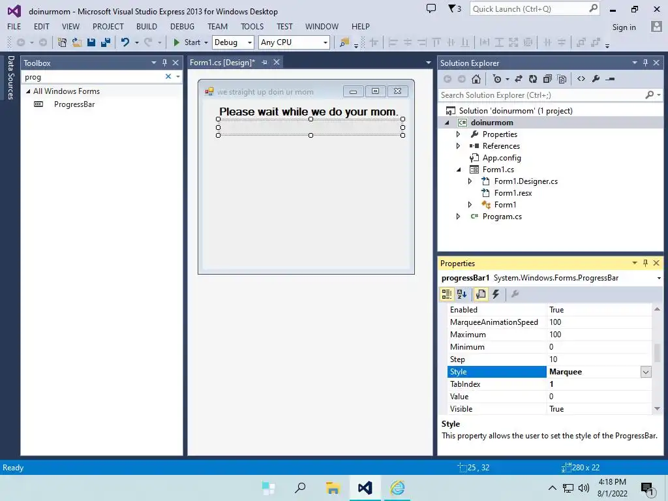Toggle auto-hide pin on Solution Explorer panel
Screen dimensions: 668x501
645,63
